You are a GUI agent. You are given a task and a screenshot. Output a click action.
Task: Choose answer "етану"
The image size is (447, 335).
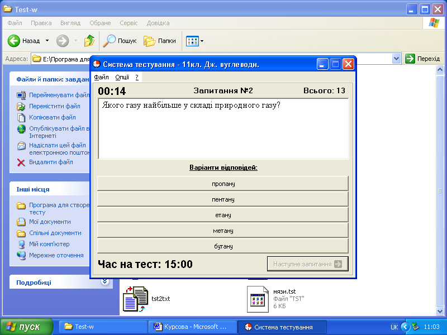click(x=222, y=215)
